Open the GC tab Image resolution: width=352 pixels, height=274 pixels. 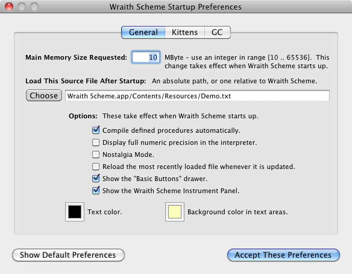click(x=218, y=33)
